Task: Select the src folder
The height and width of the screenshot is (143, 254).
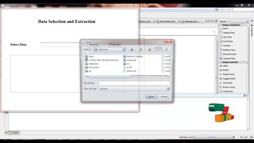Action: point(127,64)
